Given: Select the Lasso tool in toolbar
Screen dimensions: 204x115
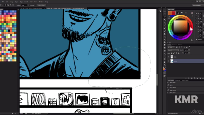Looking at the screenshot, I should (164, 17).
